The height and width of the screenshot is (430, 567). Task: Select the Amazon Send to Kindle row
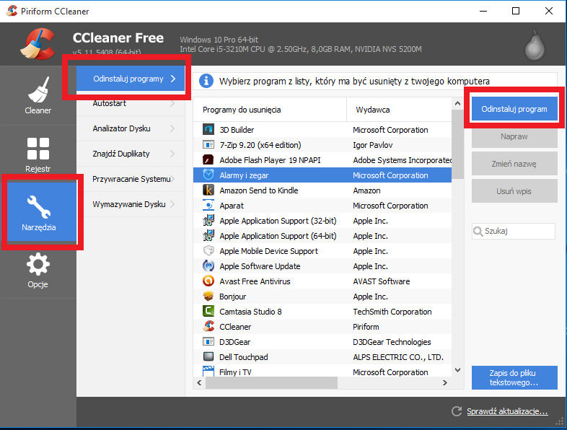(322, 190)
